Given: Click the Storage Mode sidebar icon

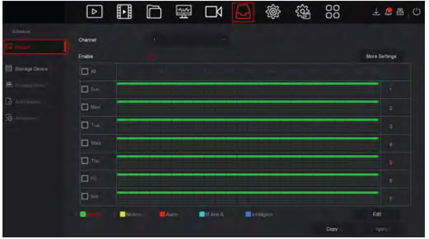Looking at the screenshot, I should 9,85.
